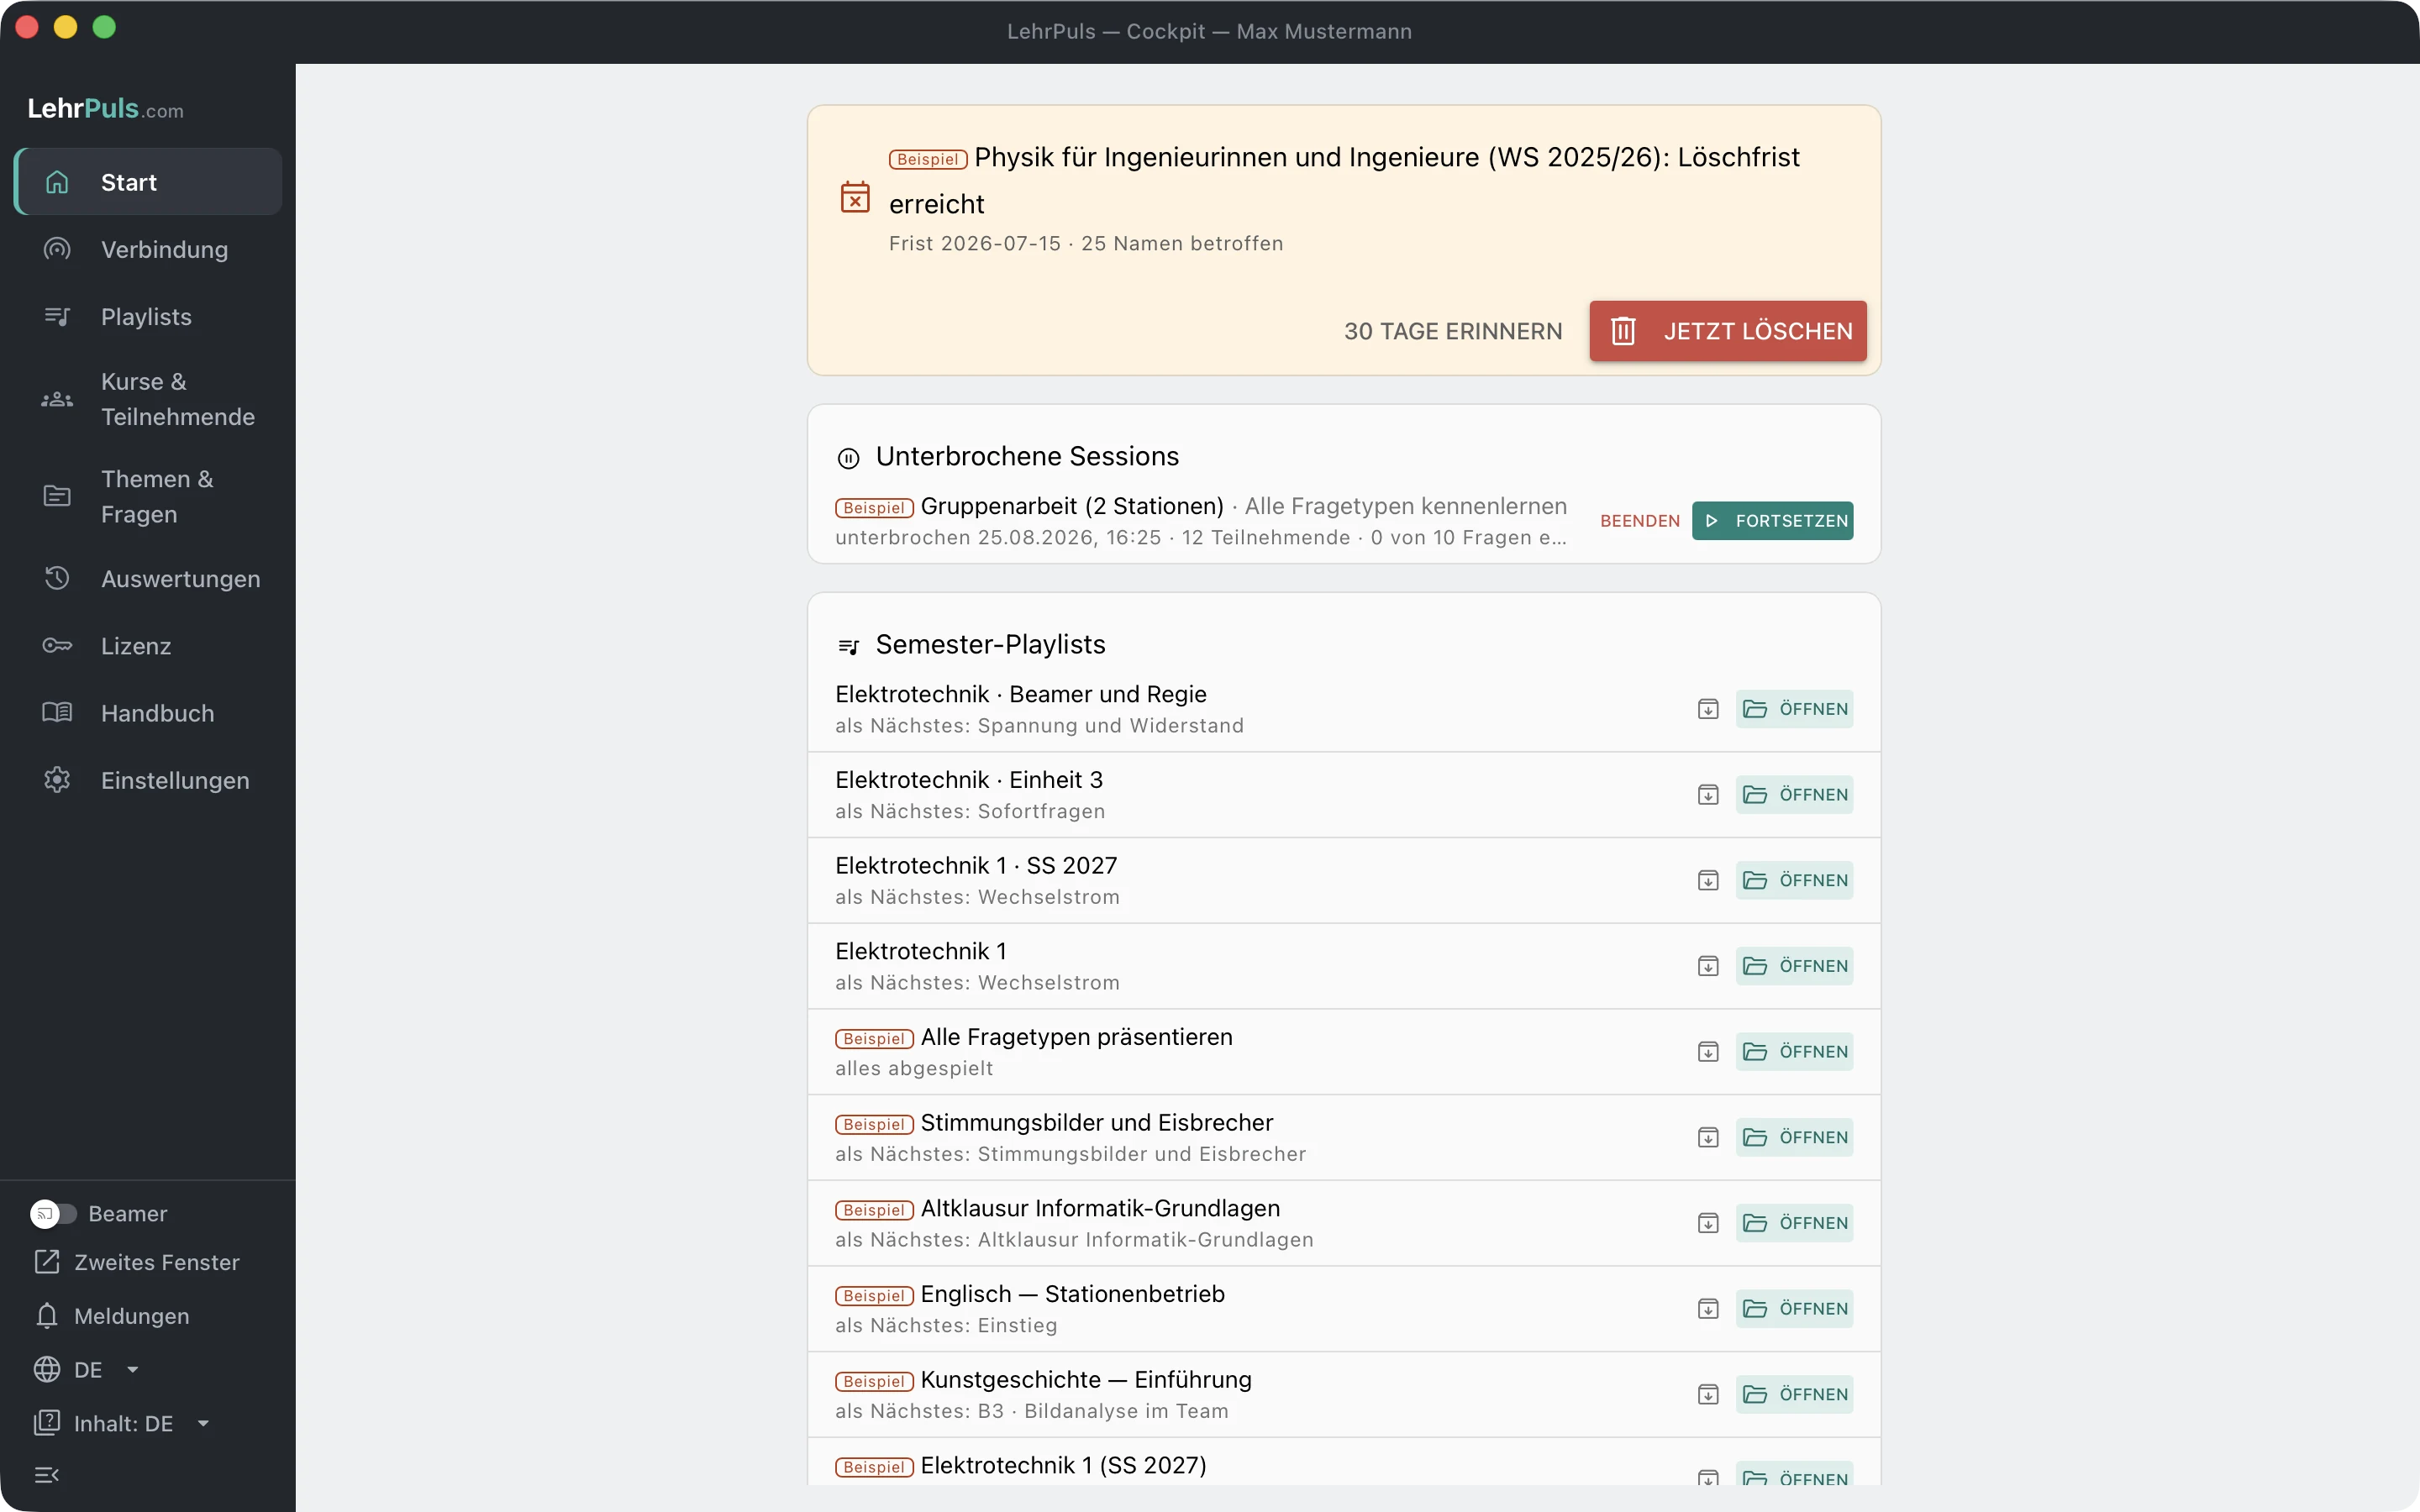Viewport: 2420px width, 1512px height.
Task: Archive Elektrotechnik · Beamer und Regie playlist
Action: click(1708, 709)
